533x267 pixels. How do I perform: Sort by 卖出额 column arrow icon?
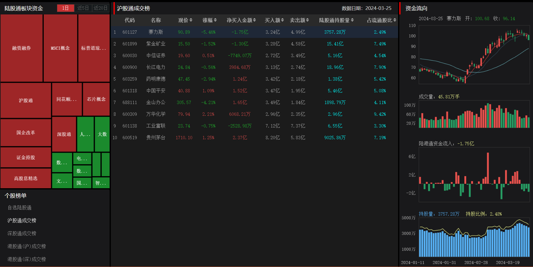coord(307,20)
